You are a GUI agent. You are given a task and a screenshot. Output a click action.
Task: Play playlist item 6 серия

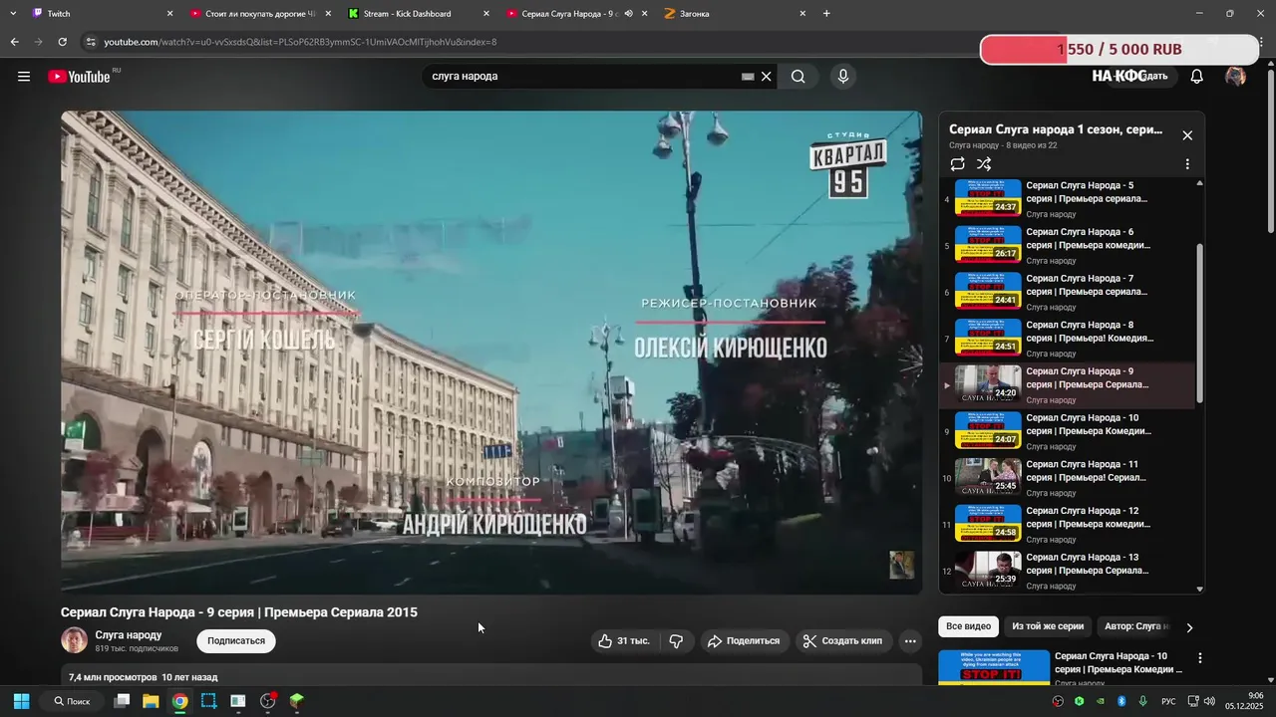[1068, 246]
